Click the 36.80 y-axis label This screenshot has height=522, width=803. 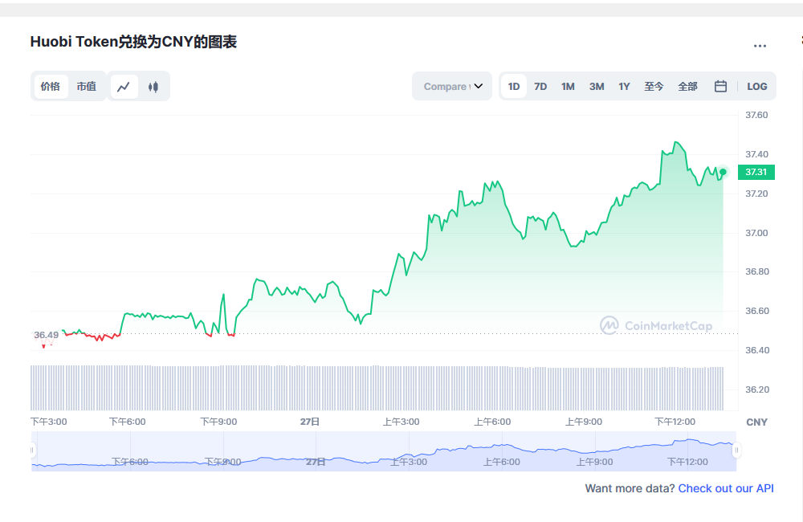click(757, 271)
